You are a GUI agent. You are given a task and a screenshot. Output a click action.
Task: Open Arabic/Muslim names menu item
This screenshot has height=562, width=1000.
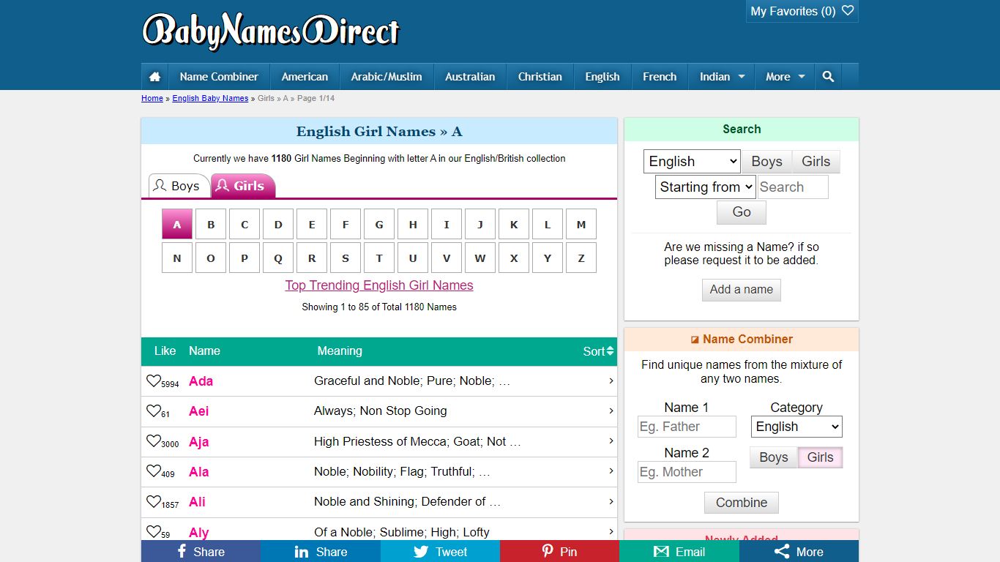tap(387, 76)
